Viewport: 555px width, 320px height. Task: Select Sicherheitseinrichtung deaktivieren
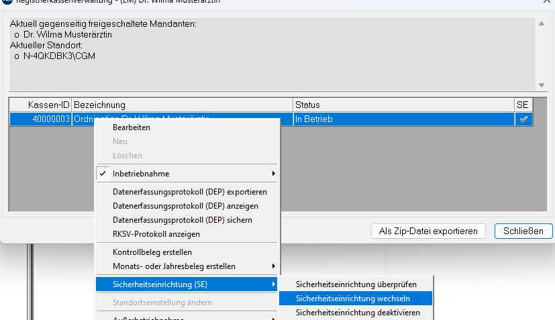coord(358,313)
